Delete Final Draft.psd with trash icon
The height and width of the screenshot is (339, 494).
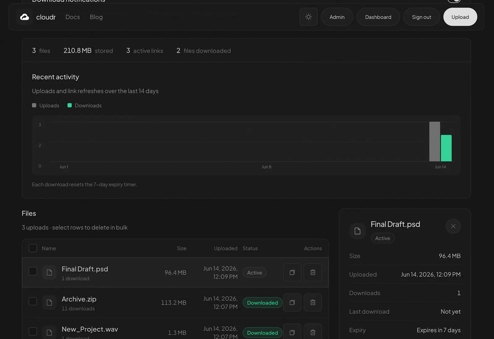click(313, 272)
